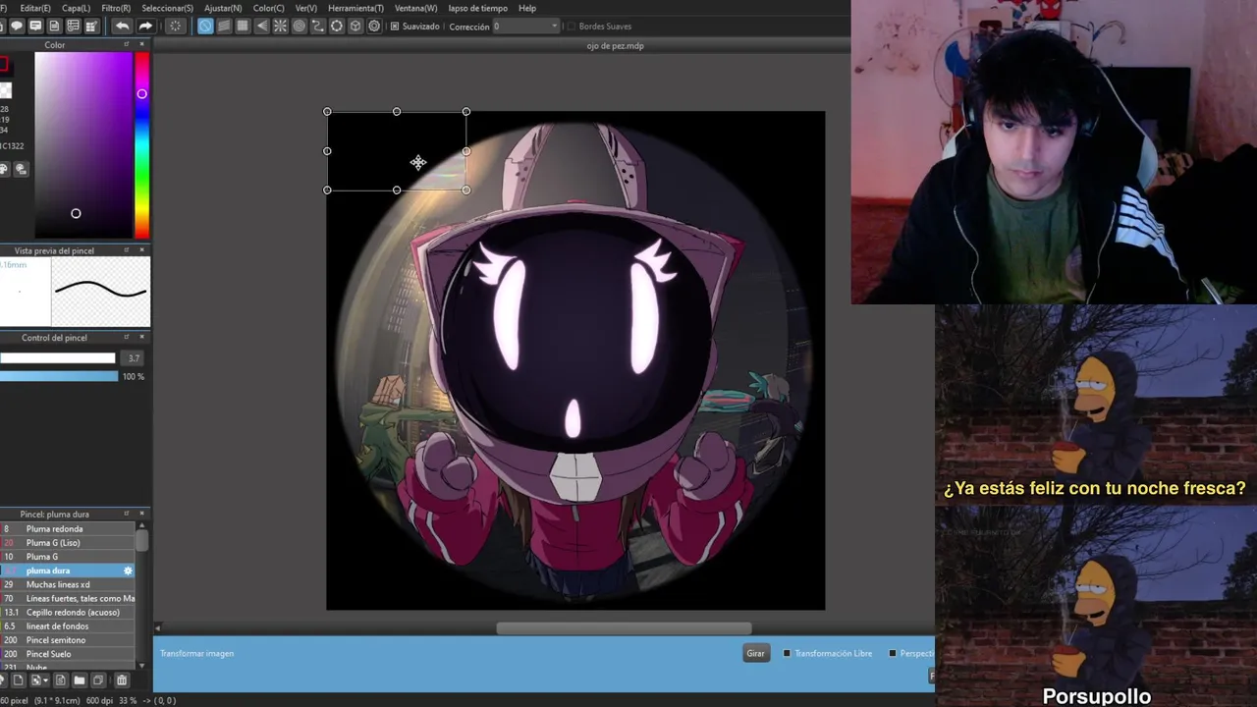Image resolution: width=1257 pixels, height=707 pixels.
Task: Click the redo arrow in the toolbar
Action: 145,27
